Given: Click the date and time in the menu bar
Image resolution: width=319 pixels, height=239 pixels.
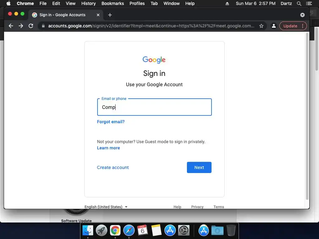Looking at the screenshot, I should coord(255,3).
